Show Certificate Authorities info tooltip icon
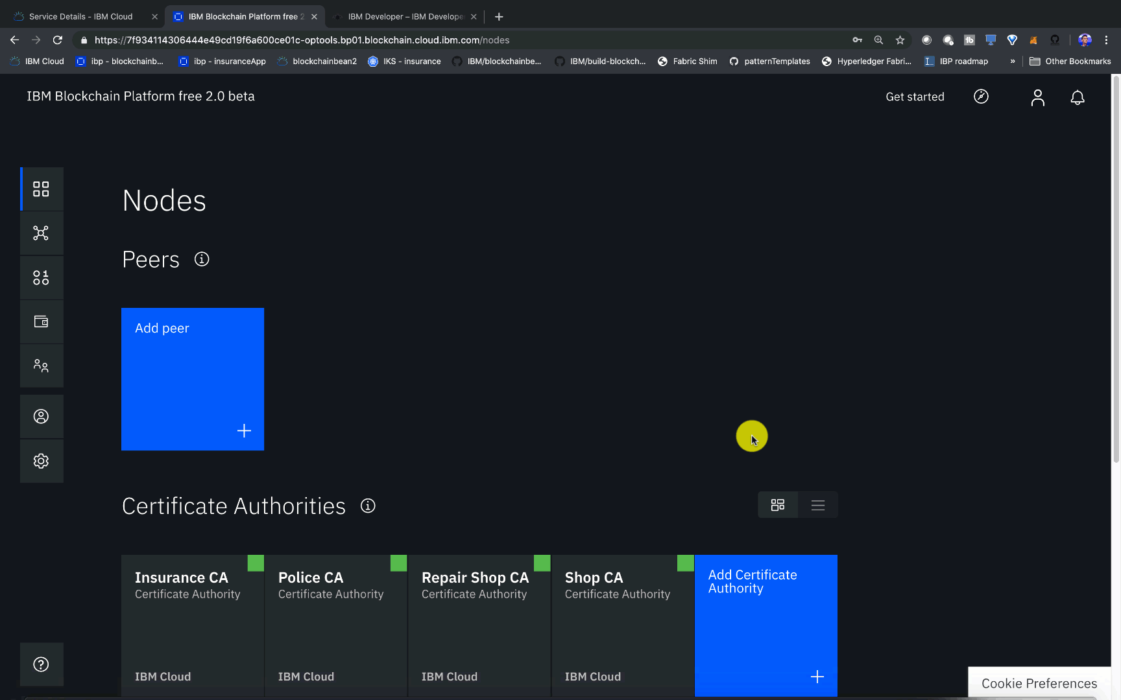Viewport: 1121px width, 700px height. (x=368, y=506)
